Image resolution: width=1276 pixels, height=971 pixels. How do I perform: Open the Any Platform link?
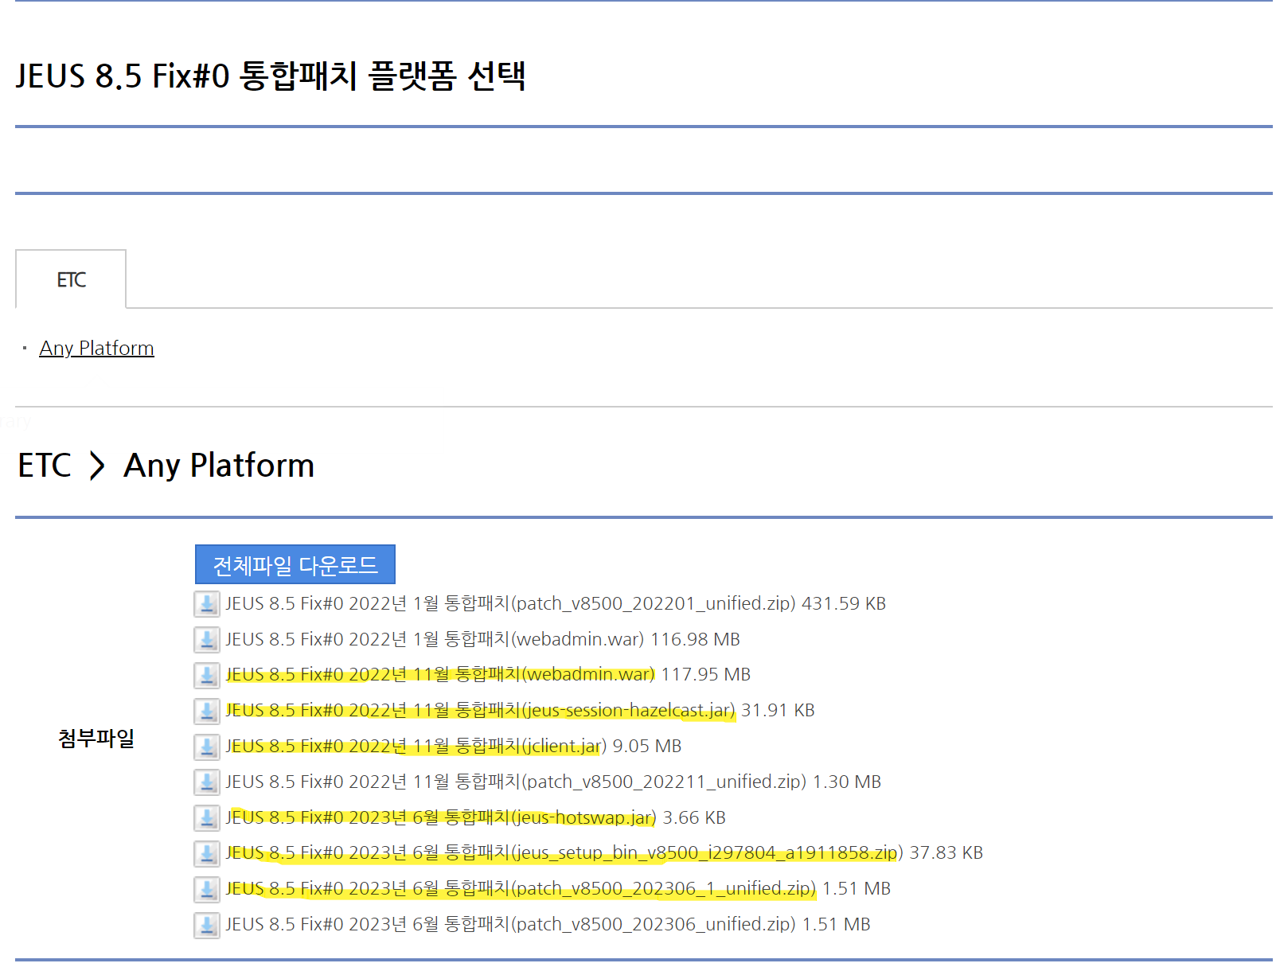click(x=96, y=349)
